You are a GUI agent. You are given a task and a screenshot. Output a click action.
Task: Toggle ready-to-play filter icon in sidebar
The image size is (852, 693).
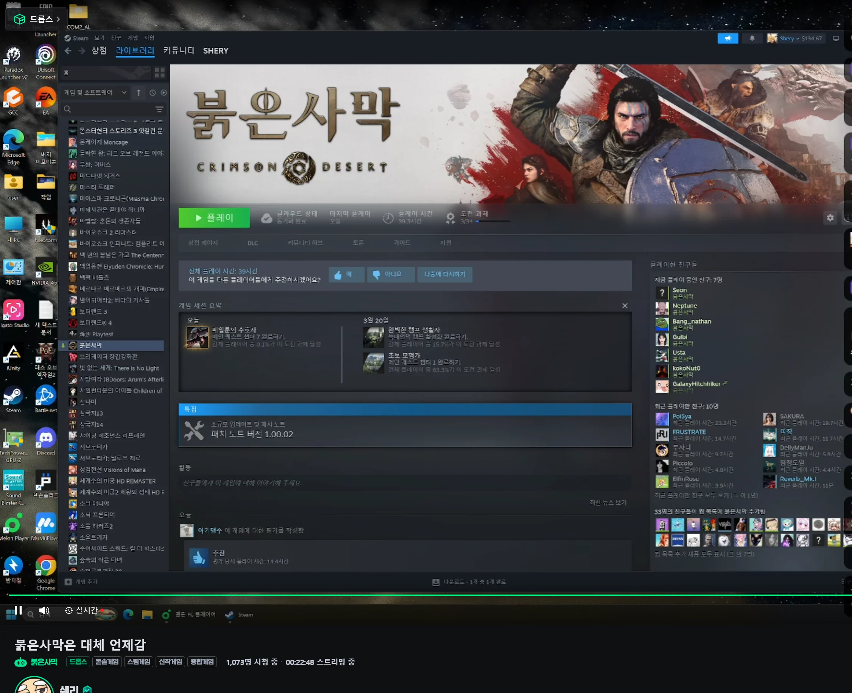(x=164, y=93)
